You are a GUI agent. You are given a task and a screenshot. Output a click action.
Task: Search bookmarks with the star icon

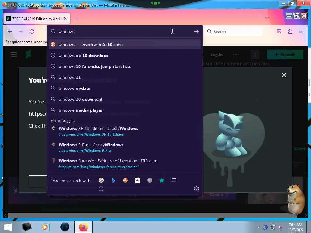tap(162, 180)
